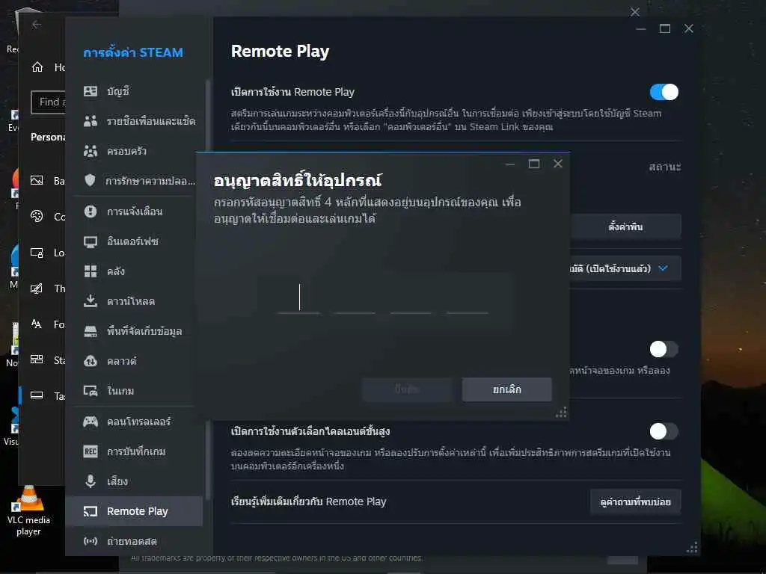Click the สถานะ column header
Viewport: 766px width, 574px height.
tap(665, 167)
